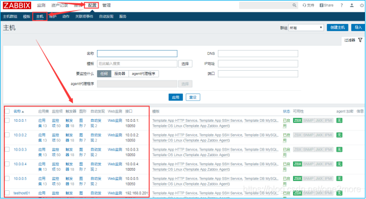Screen dimensions: 366x199
Task: Switch to the 主机群组 submenu
Action: coord(10,16)
